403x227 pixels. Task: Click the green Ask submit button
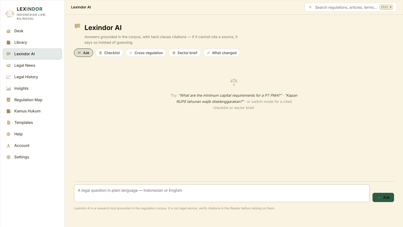pyautogui.click(x=383, y=197)
